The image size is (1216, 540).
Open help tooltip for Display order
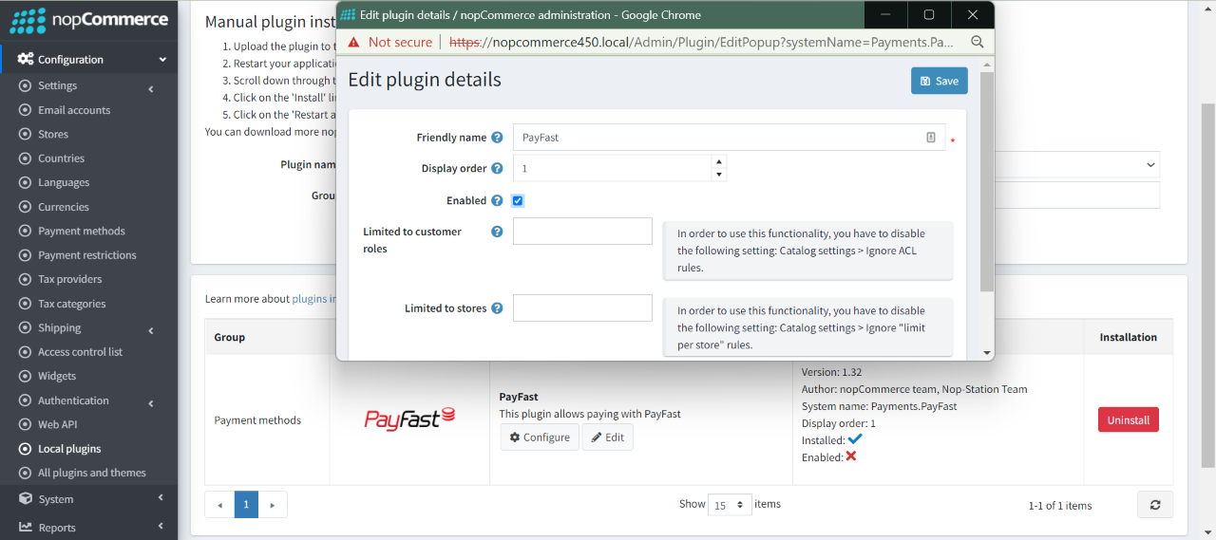[x=497, y=169]
